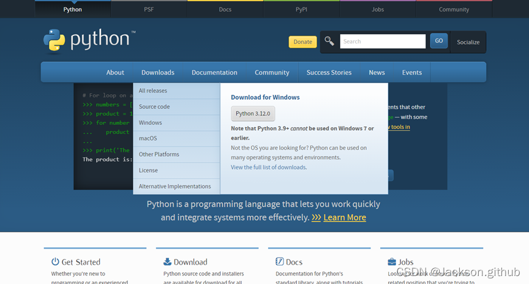The width and height of the screenshot is (529, 284).
Task: Select All releases from Downloads menu
Action: pyautogui.click(x=153, y=91)
